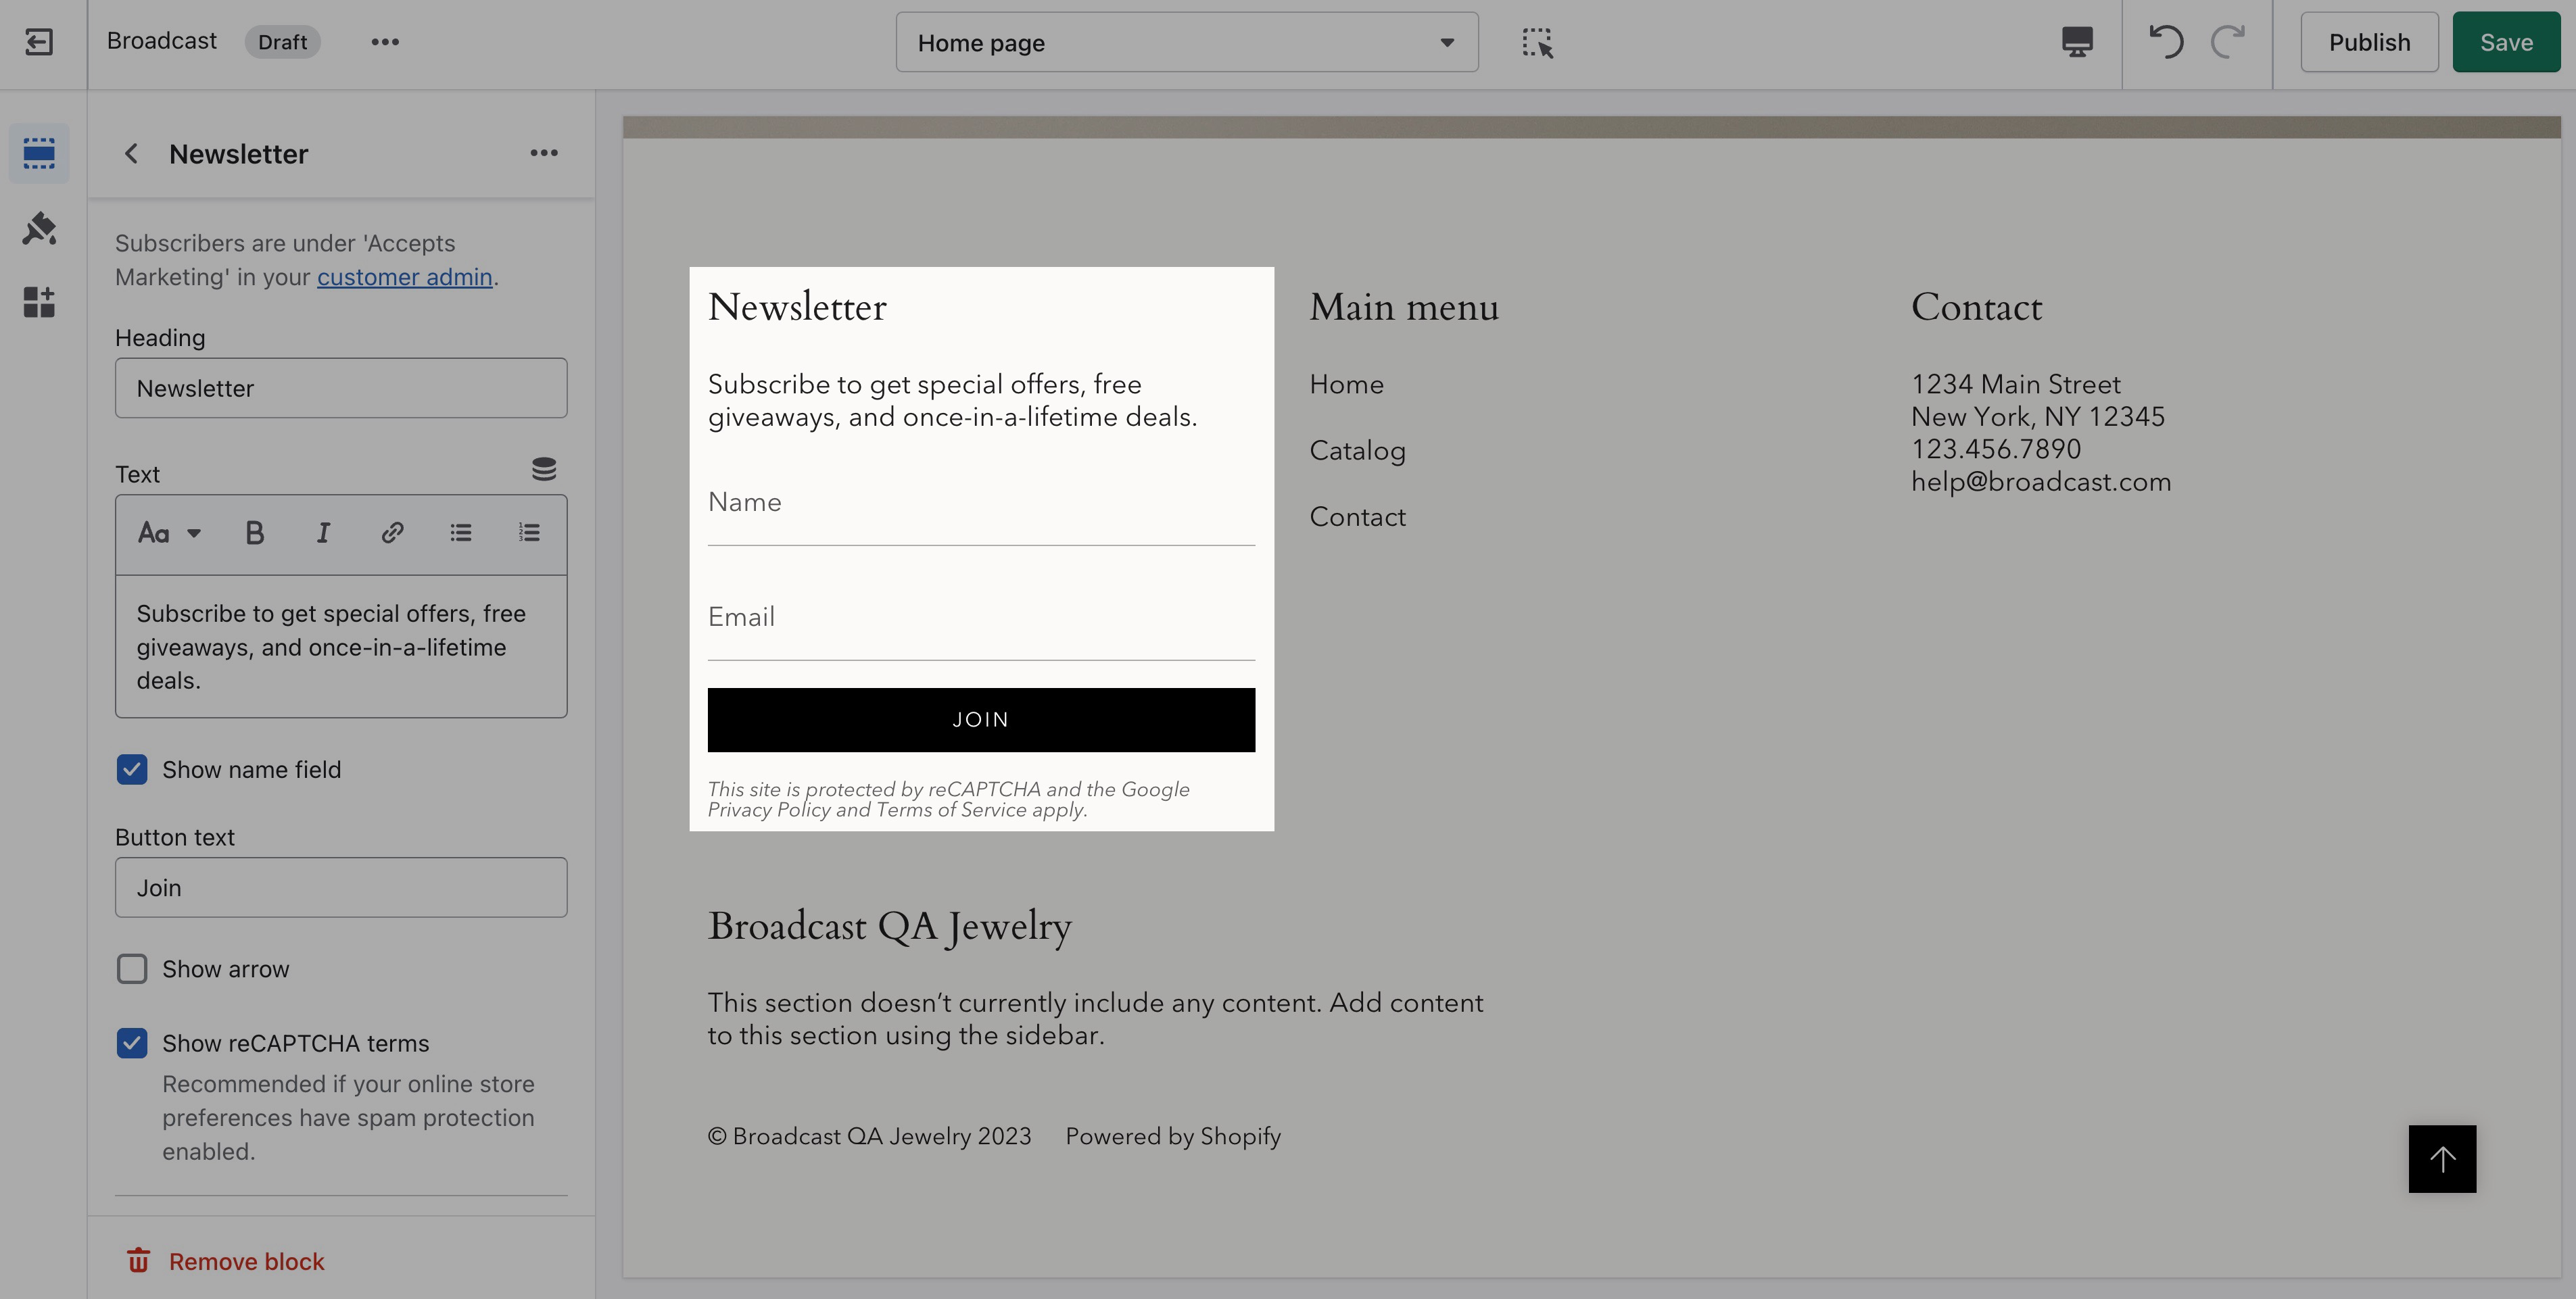
Task: Click the exit editor icon
Action: click(39, 42)
